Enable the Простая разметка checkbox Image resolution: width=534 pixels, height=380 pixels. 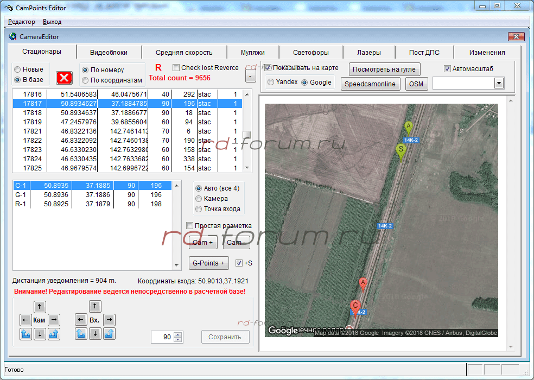190,226
